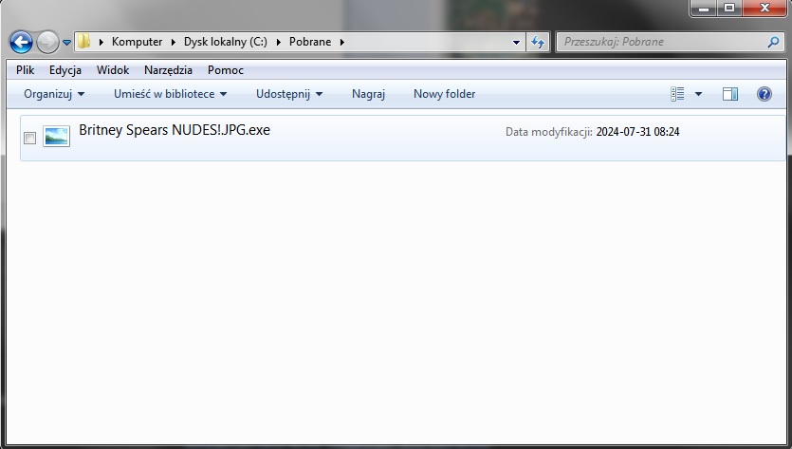Click the folder icon in address bar
The image size is (792, 449).
click(x=83, y=42)
